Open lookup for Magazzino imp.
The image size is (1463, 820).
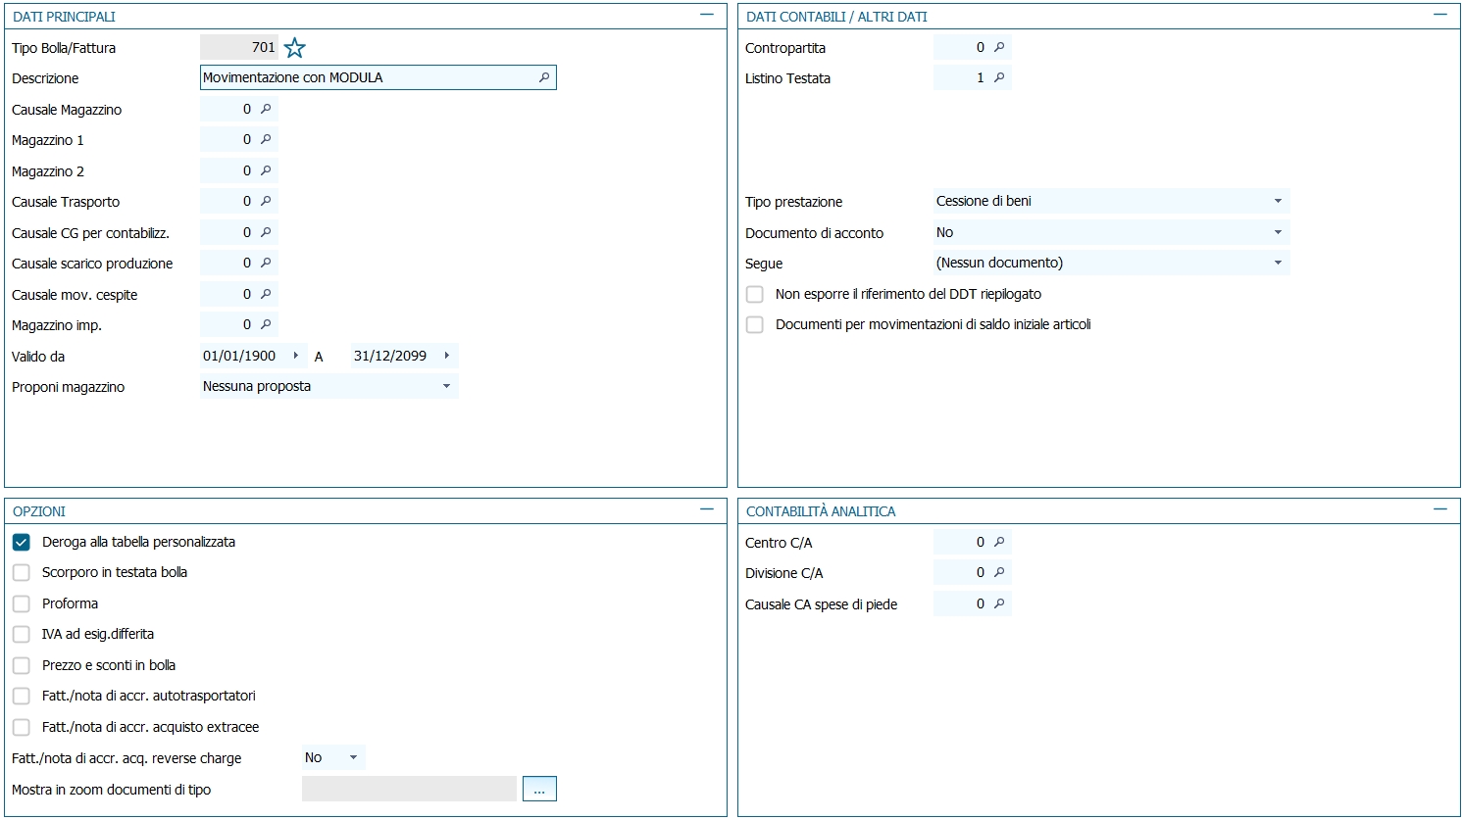266,324
